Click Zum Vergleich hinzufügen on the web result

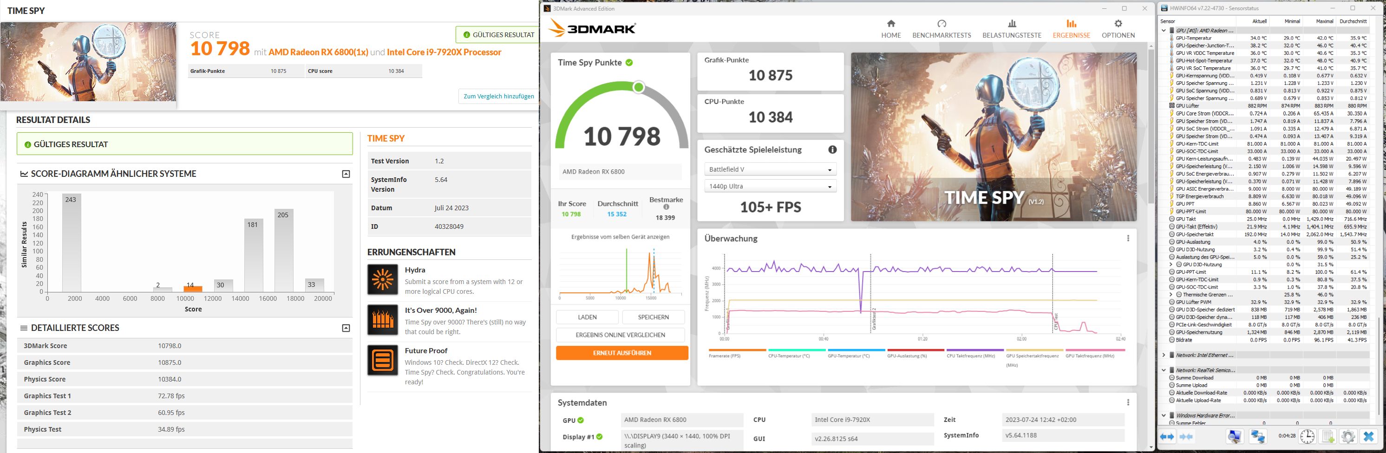(499, 96)
